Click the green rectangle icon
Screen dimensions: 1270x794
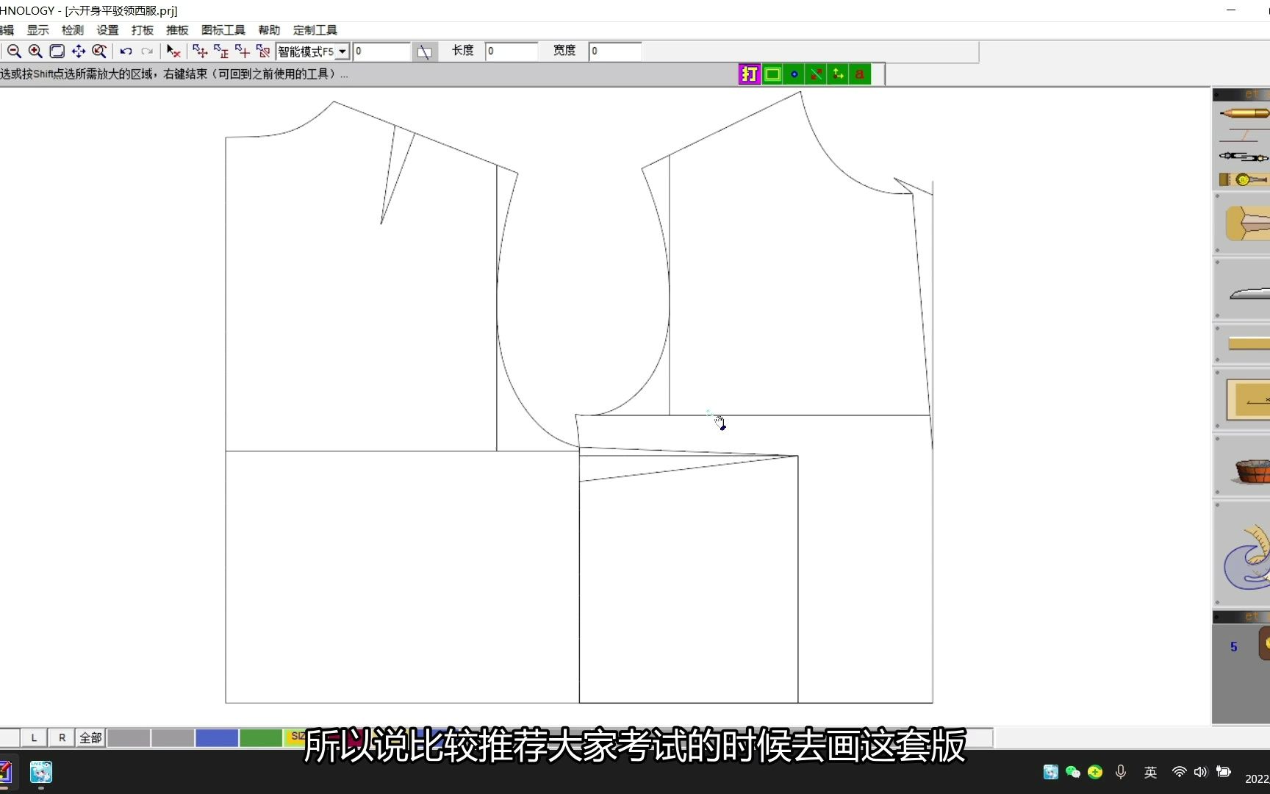pos(772,74)
